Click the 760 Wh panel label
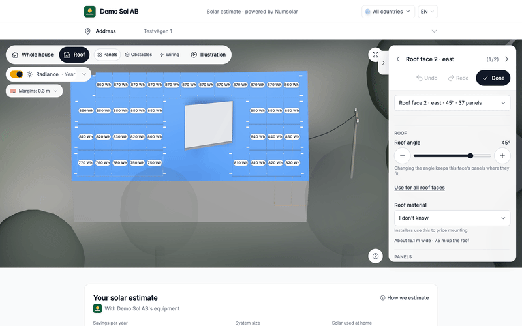The image size is (522, 326). [x=103, y=163]
